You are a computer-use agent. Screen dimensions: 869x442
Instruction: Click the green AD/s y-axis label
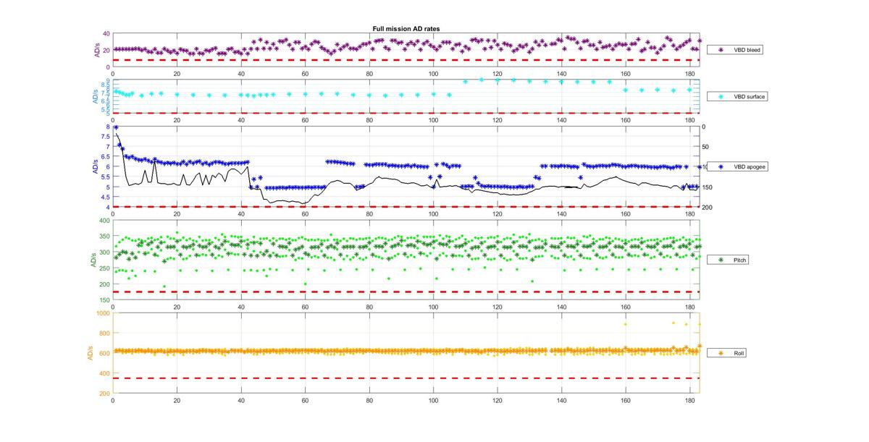coord(94,260)
